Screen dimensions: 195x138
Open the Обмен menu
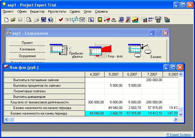(22, 11)
